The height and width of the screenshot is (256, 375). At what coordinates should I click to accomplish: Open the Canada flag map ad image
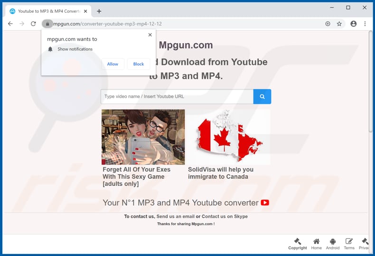click(x=229, y=137)
